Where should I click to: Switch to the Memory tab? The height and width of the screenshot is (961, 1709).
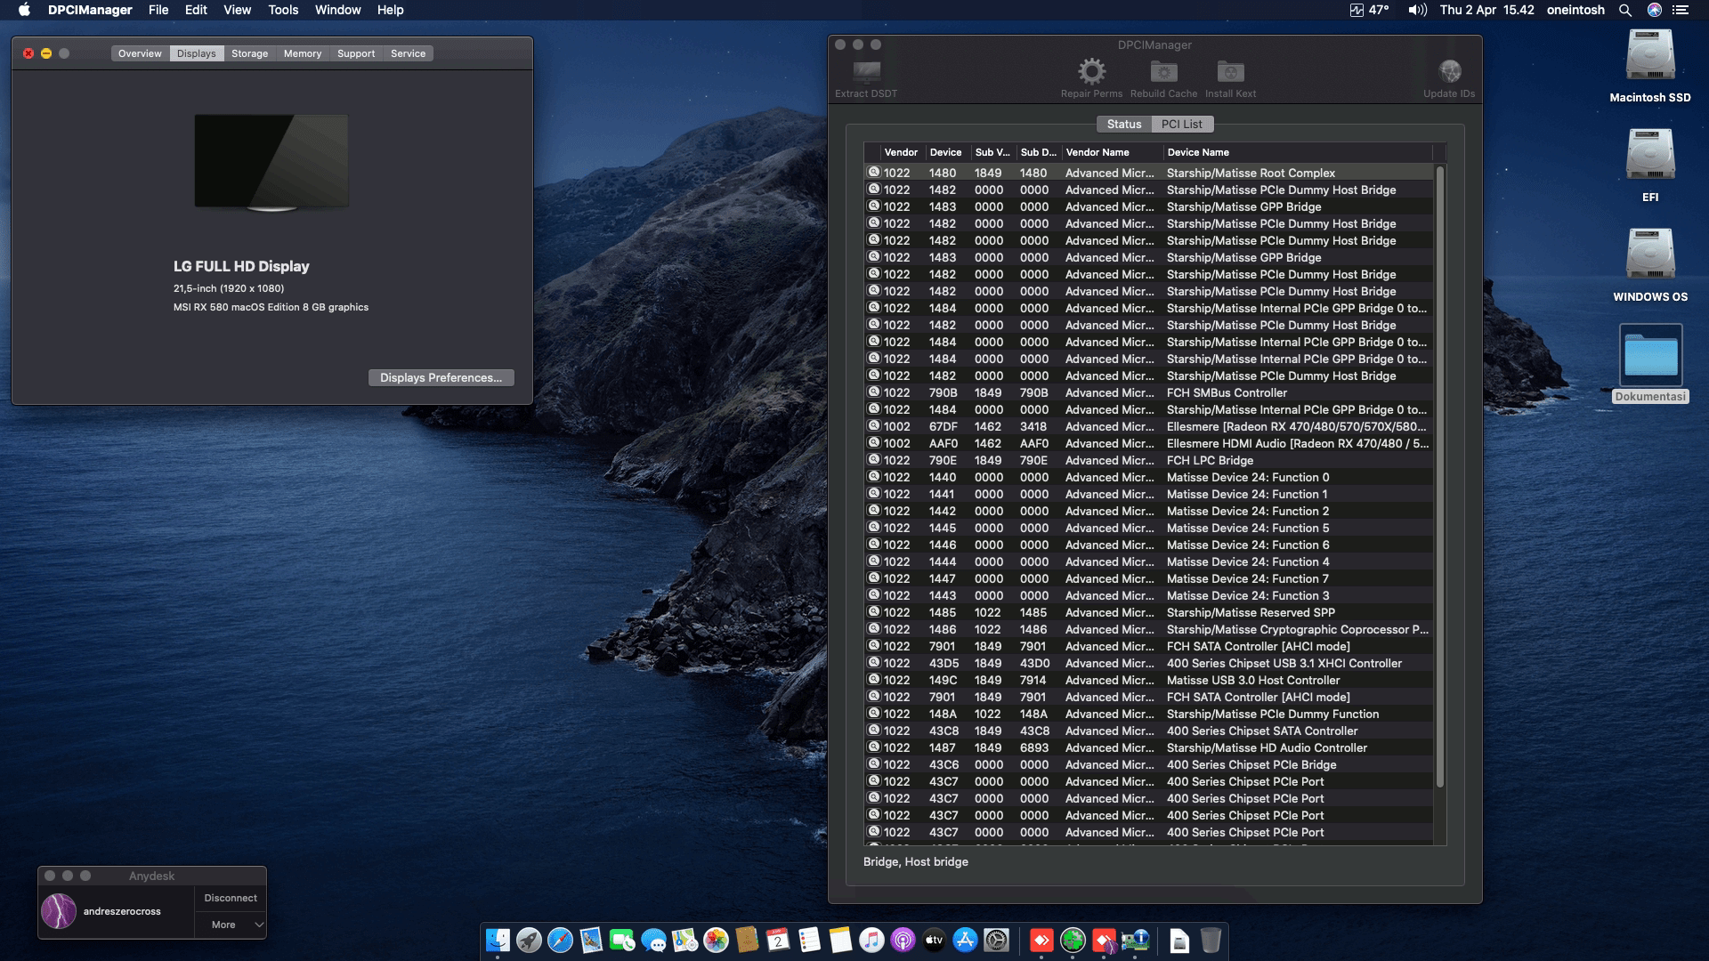click(x=303, y=53)
